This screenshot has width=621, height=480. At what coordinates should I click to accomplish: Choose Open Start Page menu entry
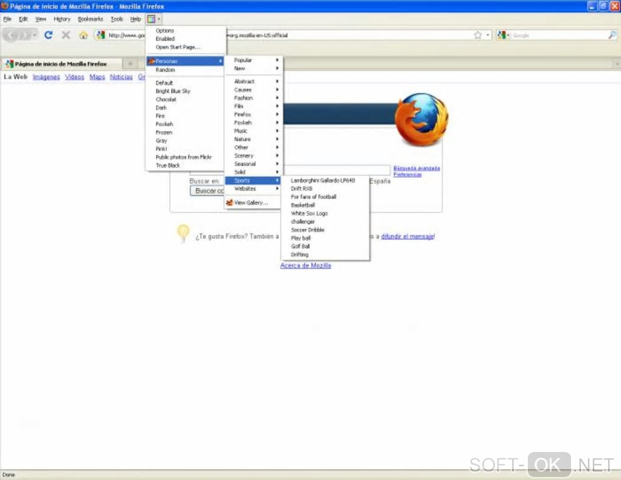186,47
